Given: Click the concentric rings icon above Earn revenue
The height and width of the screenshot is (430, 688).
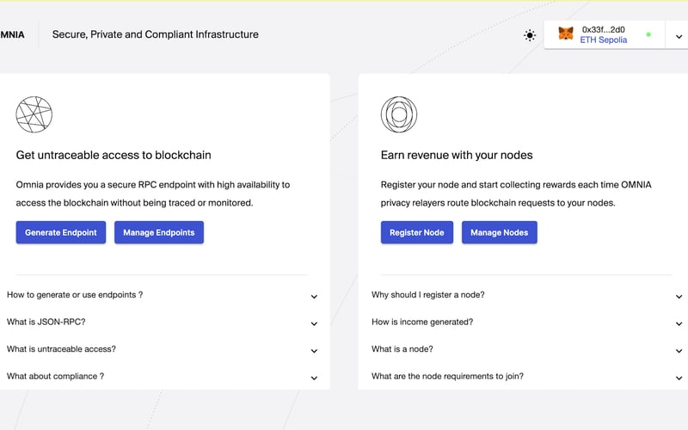Looking at the screenshot, I should [399, 114].
